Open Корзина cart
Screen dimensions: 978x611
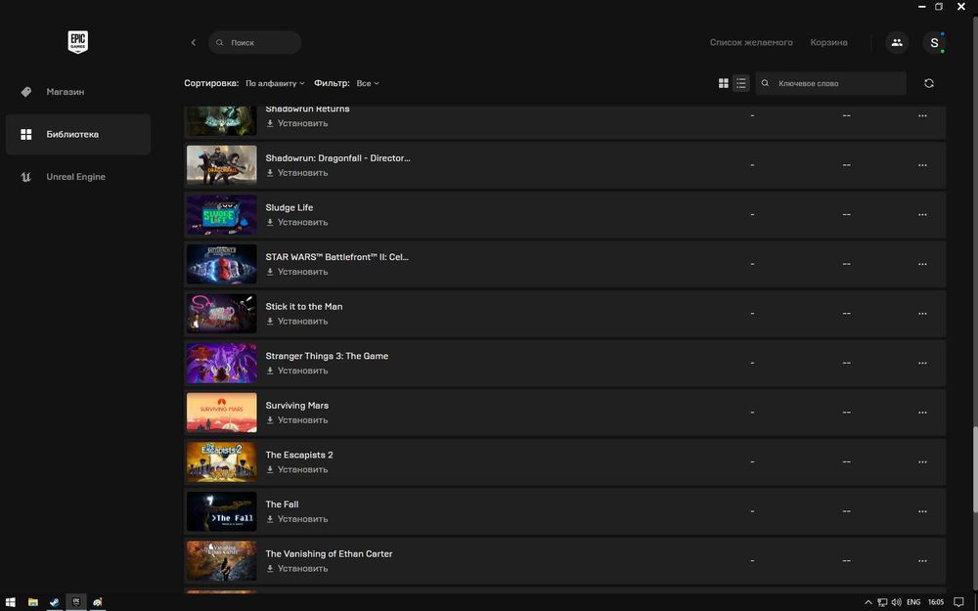tap(828, 42)
